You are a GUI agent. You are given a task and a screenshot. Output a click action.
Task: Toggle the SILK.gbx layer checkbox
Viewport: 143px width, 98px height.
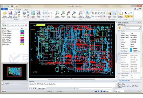[x=3, y=44]
